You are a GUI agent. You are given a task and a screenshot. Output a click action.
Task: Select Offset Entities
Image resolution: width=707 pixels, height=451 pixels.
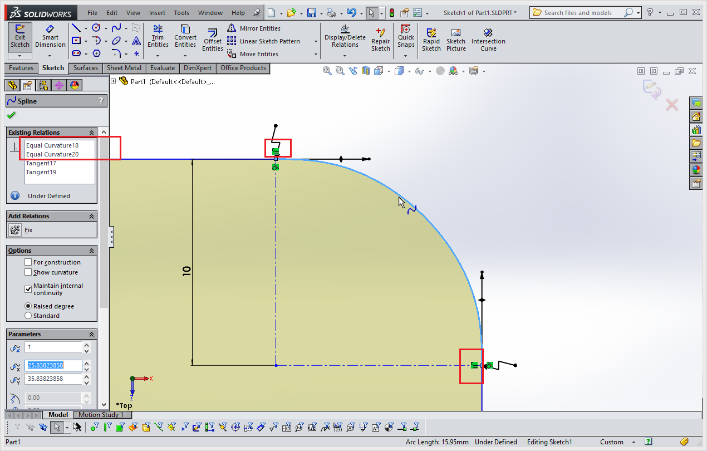pyautogui.click(x=213, y=40)
